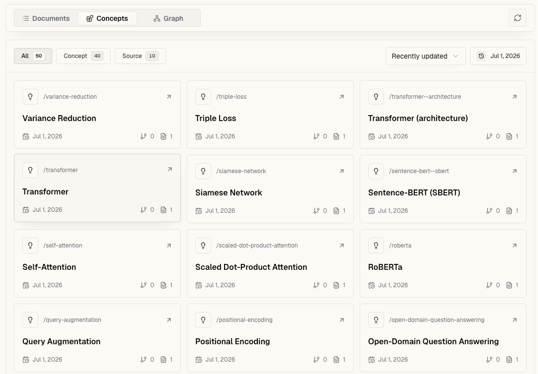Image resolution: width=538 pixels, height=374 pixels.
Task: Click the /sentence-bert--sbert path text
Action: click(419, 171)
